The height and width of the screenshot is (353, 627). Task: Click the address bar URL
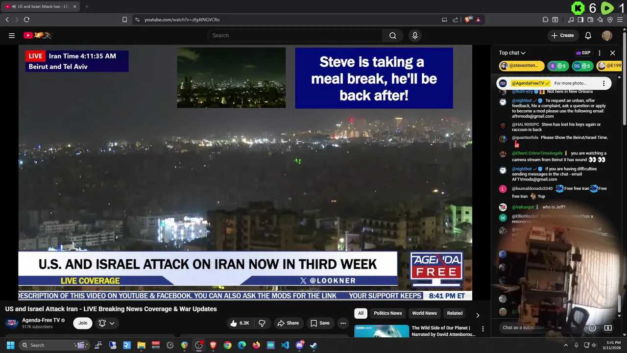pos(182,20)
